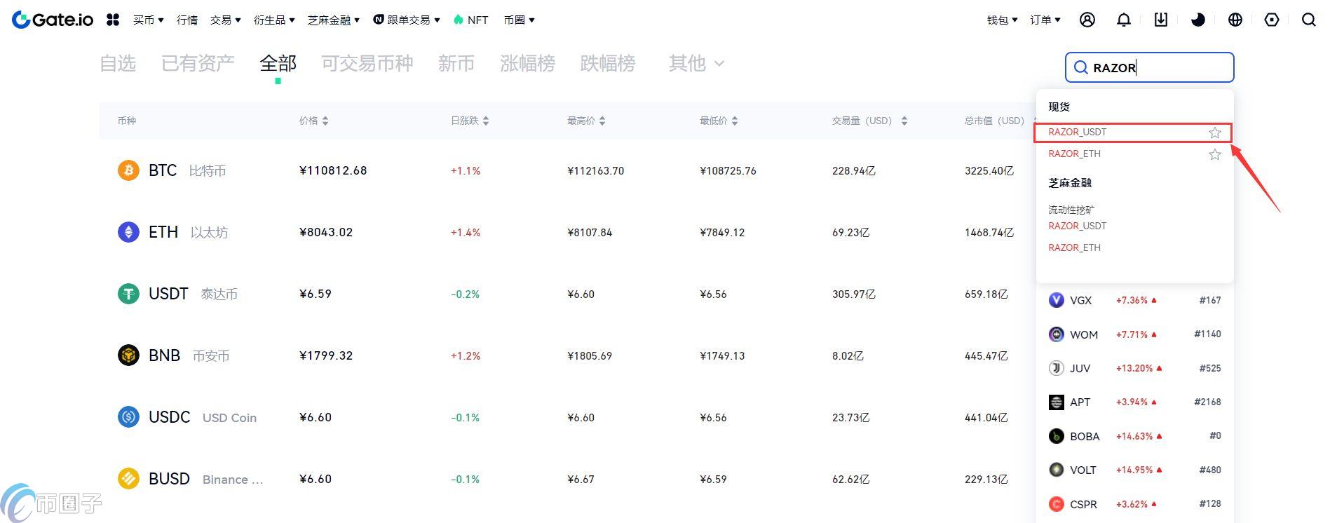Expand the 其他 tab dropdown
The width and height of the screenshot is (1330, 523).
(x=696, y=63)
